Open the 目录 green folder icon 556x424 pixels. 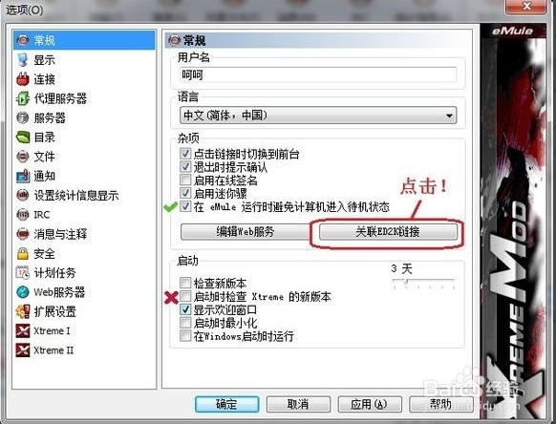tap(23, 137)
